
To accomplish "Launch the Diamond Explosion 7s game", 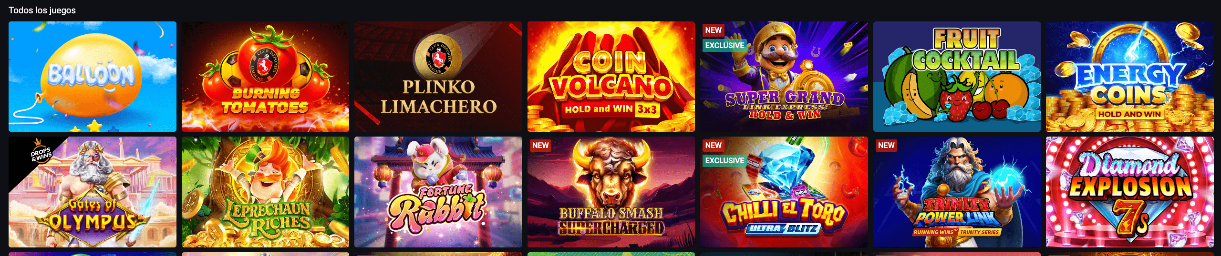I will (1130, 192).
